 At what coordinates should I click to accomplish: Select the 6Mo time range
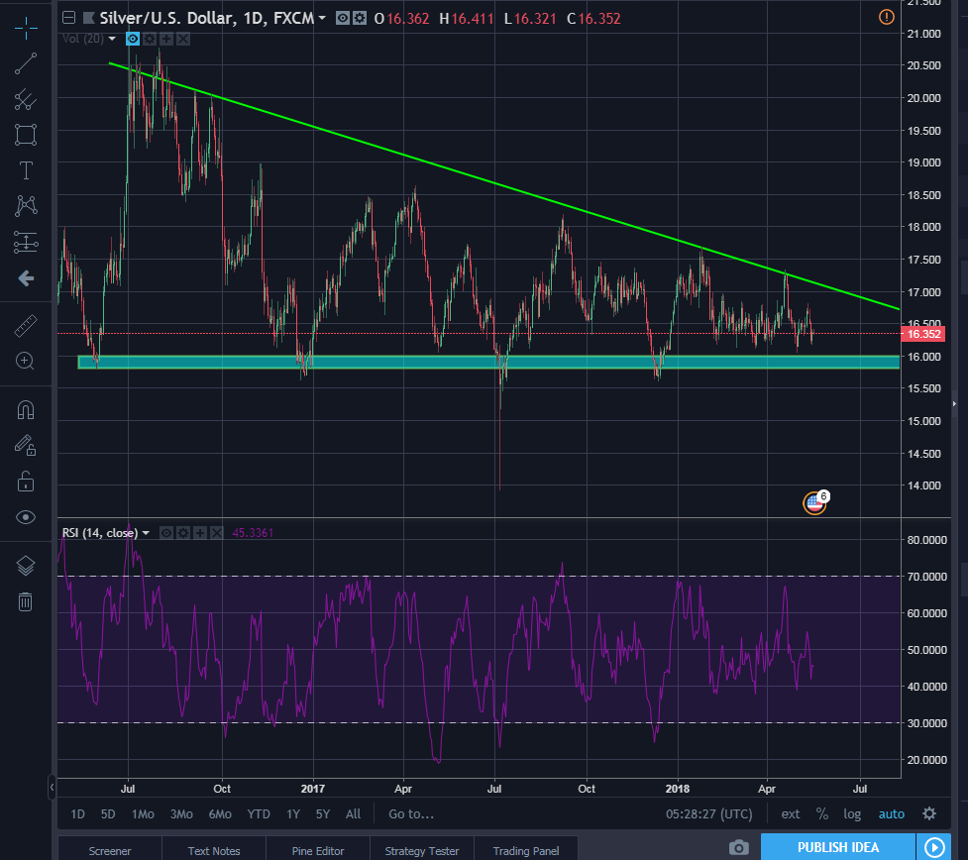tap(220, 814)
